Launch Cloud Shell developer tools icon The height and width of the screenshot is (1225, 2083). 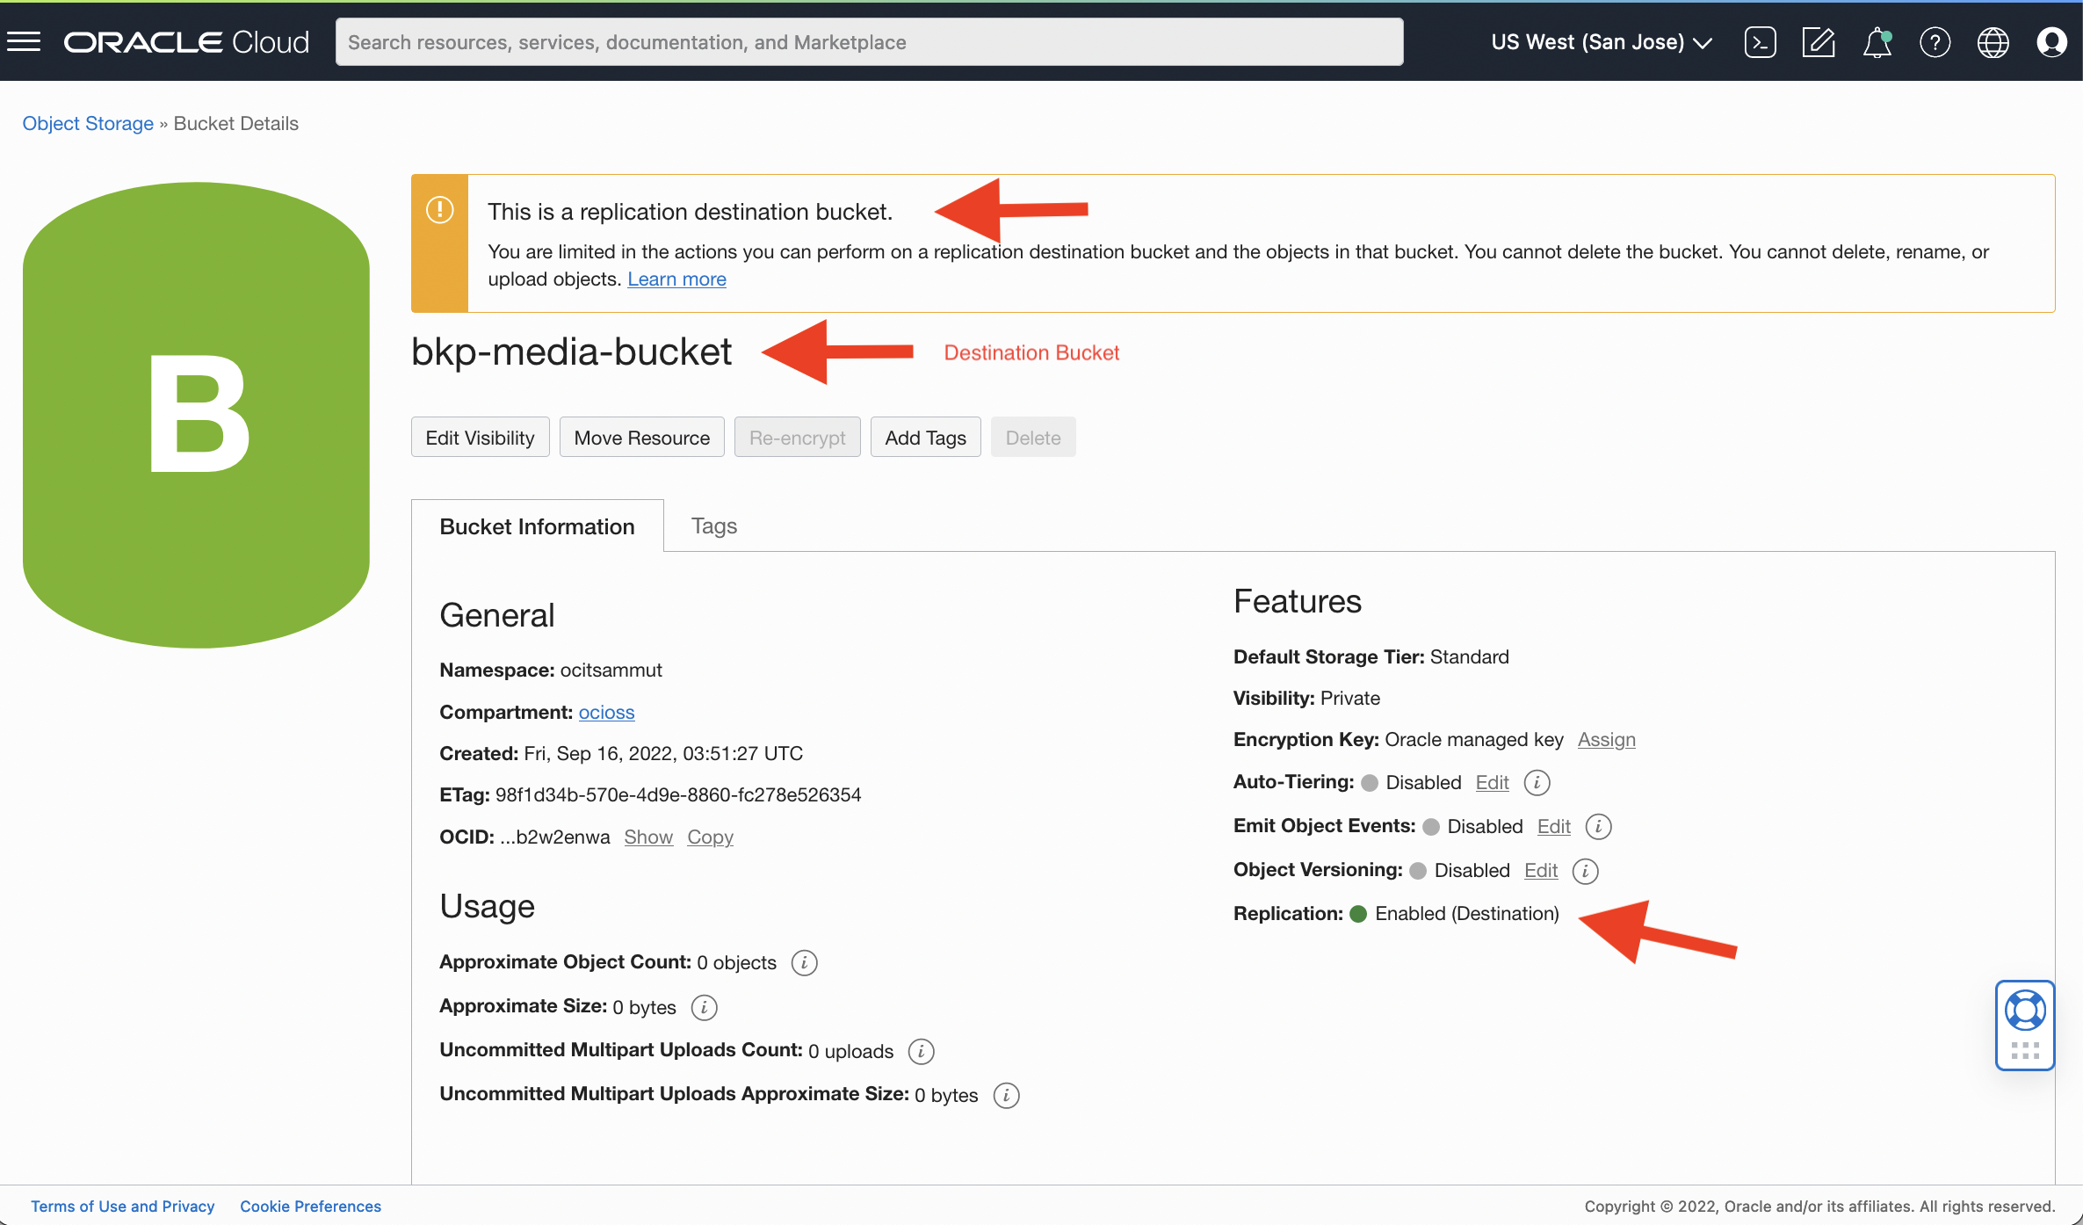pos(1760,41)
